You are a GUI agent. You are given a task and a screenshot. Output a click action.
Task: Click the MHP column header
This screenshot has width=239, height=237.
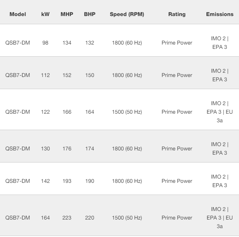(67, 14)
